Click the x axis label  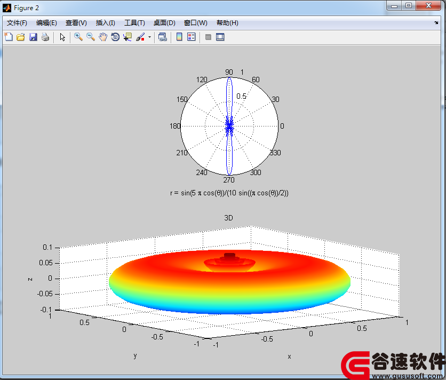click(x=289, y=357)
